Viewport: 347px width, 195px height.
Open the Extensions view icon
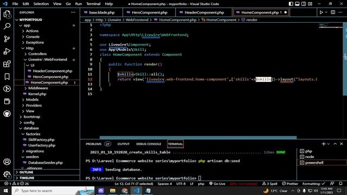[7, 64]
